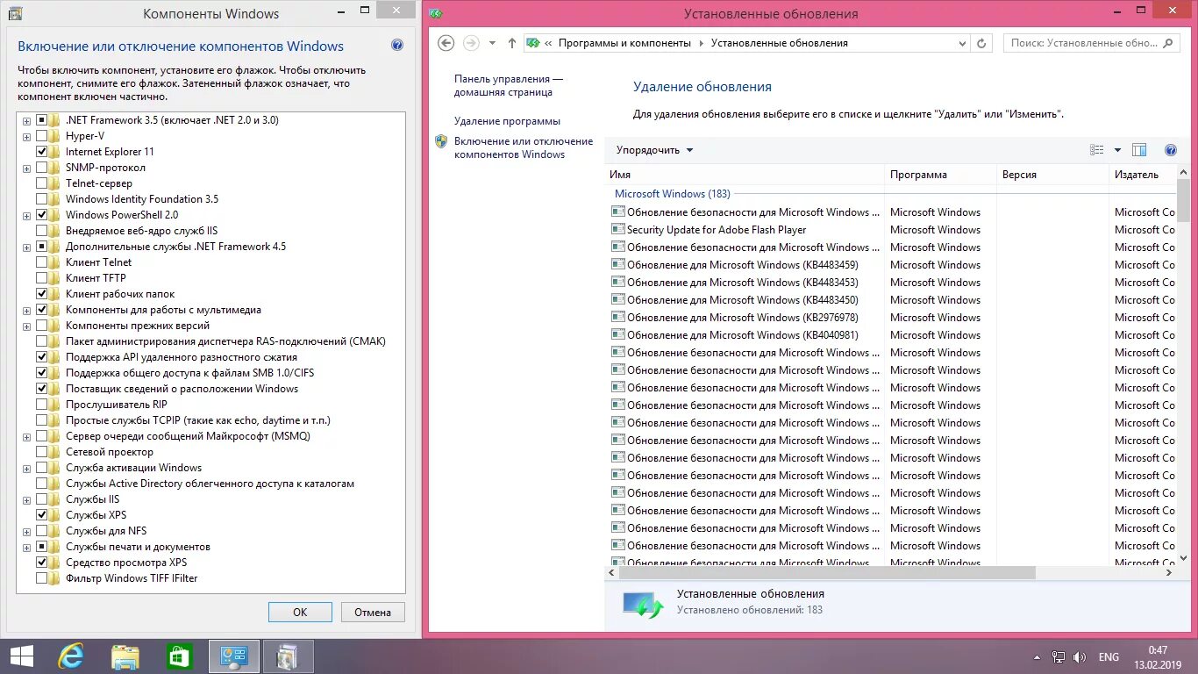
Task: Click vertical scrollbar of updates list
Action: click(x=1183, y=203)
